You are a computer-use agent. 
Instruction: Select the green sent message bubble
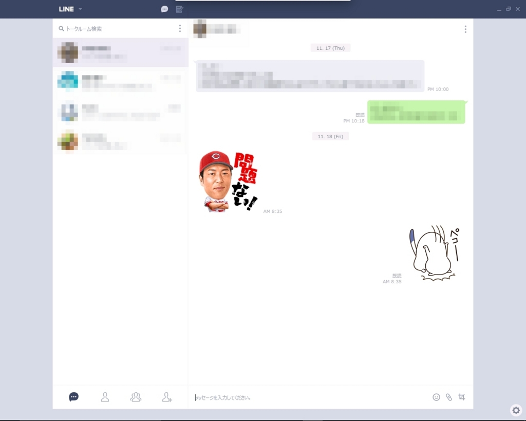click(416, 112)
